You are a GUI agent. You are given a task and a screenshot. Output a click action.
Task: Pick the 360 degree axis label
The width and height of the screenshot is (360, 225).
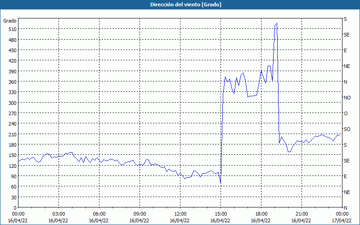pyautogui.click(x=12, y=82)
